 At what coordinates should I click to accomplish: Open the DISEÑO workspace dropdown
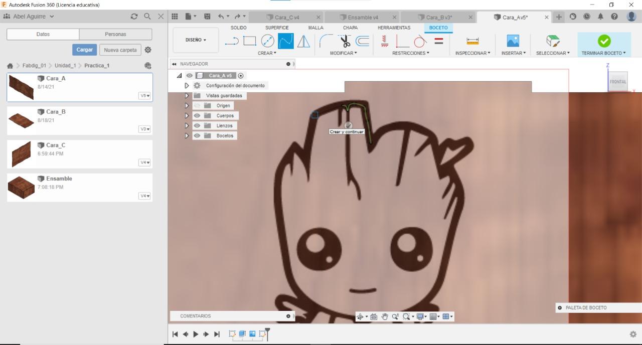[x=196, y=40]
